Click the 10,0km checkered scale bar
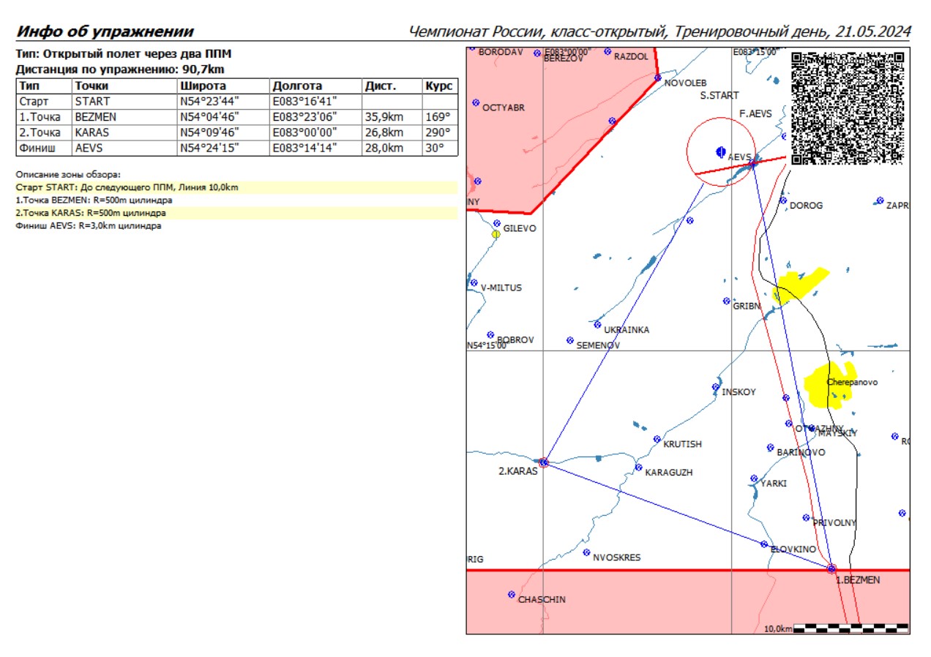The height and width of the screenshot is (657, 931). [x=850, y=628]
